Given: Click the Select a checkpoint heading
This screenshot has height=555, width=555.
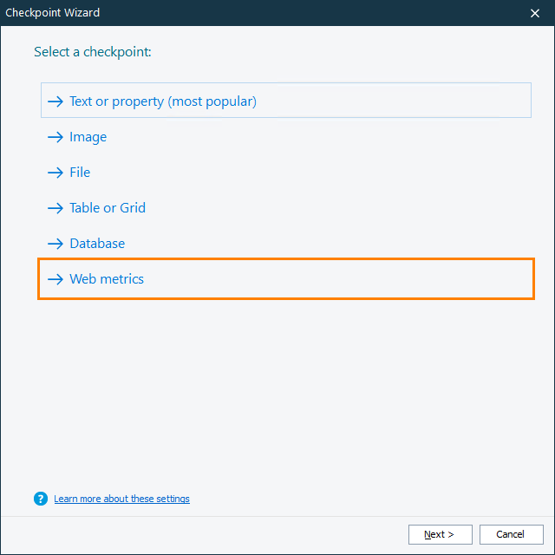Looking at the screenshot, I should (x=93, y=52).
